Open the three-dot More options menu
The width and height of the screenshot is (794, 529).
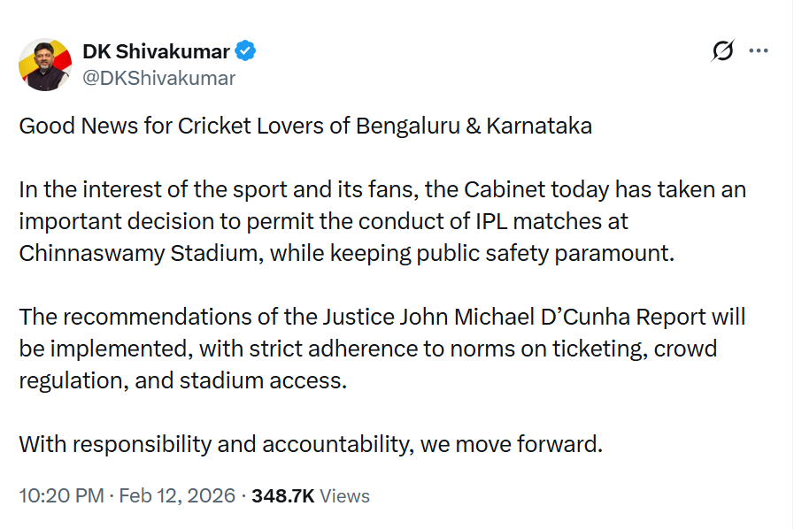tap(759, 51)
